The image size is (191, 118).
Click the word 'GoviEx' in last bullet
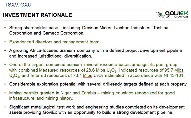coord(50,112)
